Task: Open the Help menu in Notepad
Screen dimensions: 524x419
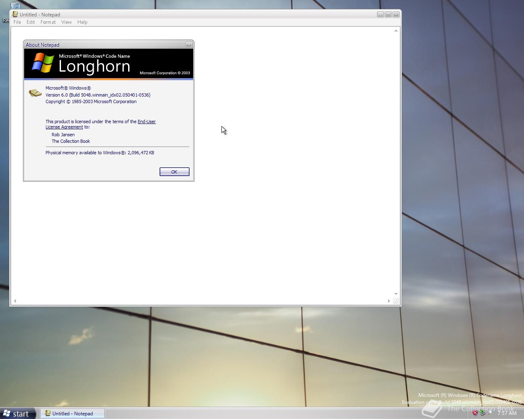Action: click(x=82, y=22)
